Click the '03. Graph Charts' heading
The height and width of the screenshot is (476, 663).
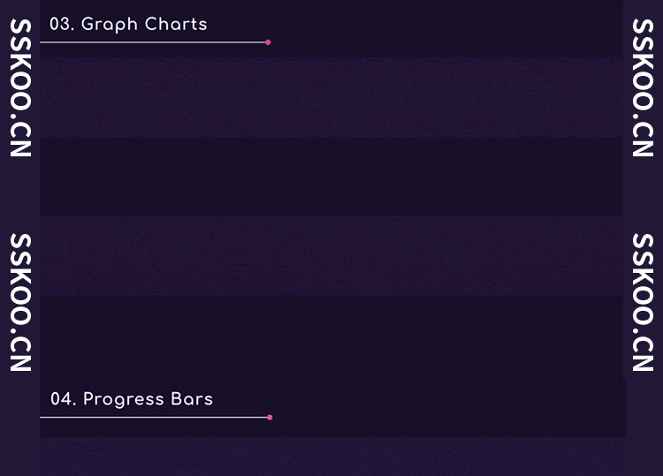pyautogui.click(x=128, y=24)
